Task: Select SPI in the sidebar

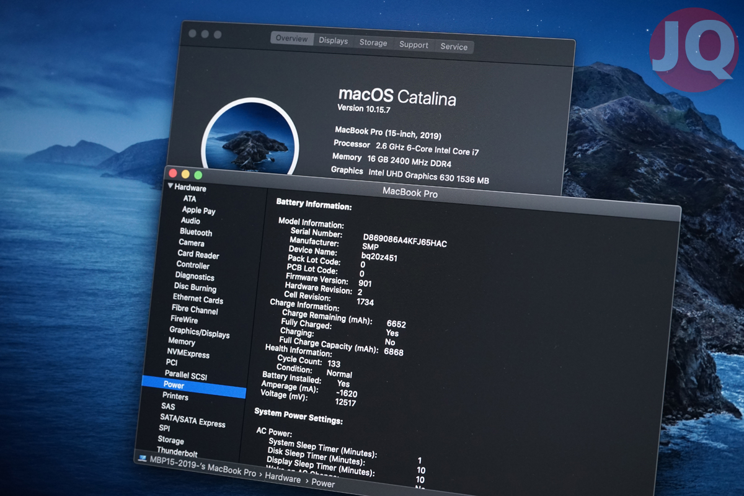Action: click(164, 428)
